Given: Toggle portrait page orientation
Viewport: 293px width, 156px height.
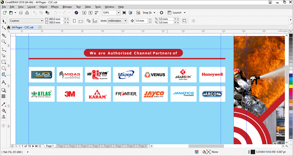Looking at the screenshot, I should [x=74, y=21].
